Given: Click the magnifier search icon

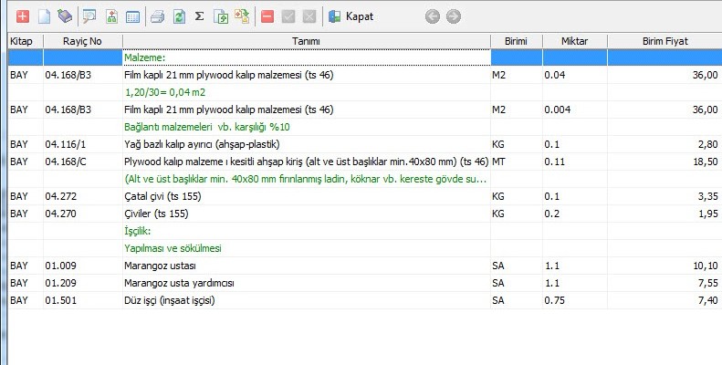Looking at the screenshot, I should (89, 16).
